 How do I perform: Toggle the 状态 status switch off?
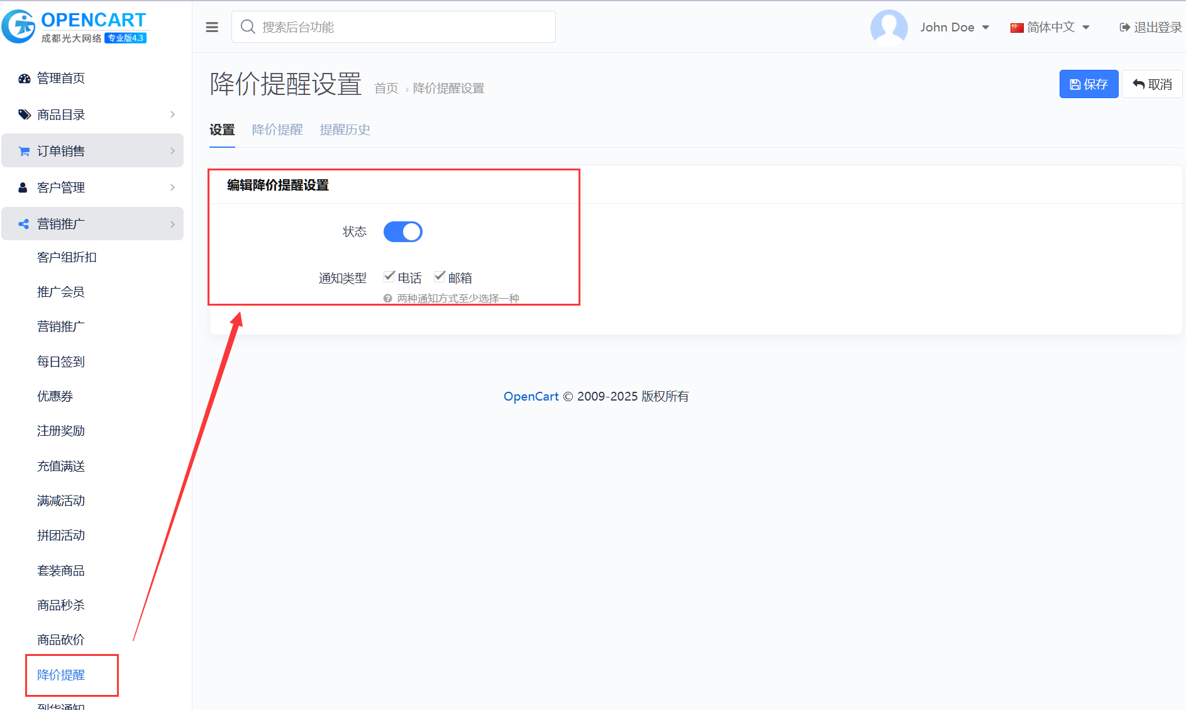coord(402,232)
